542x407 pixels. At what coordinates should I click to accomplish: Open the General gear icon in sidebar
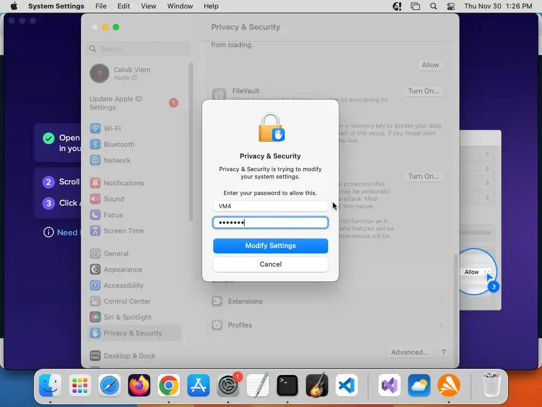tap(95, 254)
